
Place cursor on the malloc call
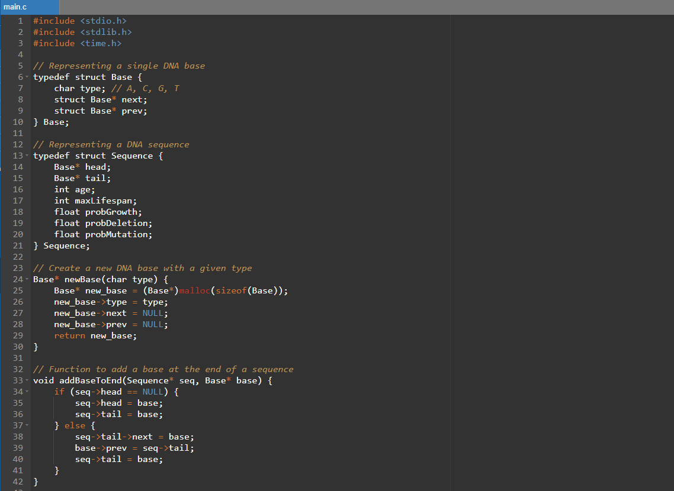point(194,290)
